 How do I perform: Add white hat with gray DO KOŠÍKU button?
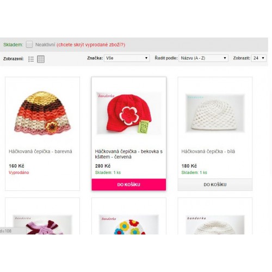tap(215, 184)
